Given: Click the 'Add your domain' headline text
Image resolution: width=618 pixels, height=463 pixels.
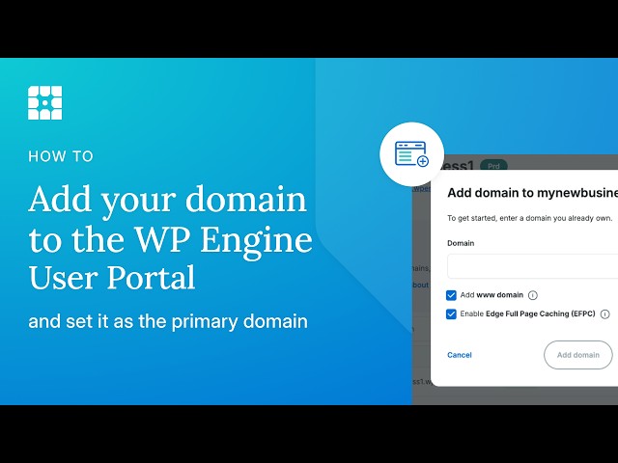Looking at the screenshot, I should pyautogui.click(x=167, y=201).
